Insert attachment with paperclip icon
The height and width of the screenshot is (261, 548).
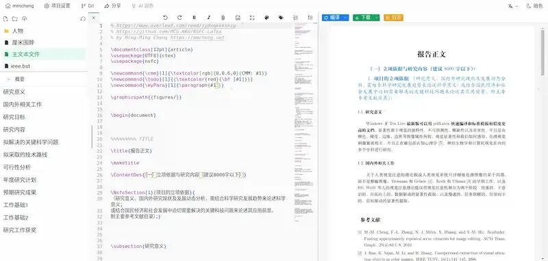(x=223, y=18)
